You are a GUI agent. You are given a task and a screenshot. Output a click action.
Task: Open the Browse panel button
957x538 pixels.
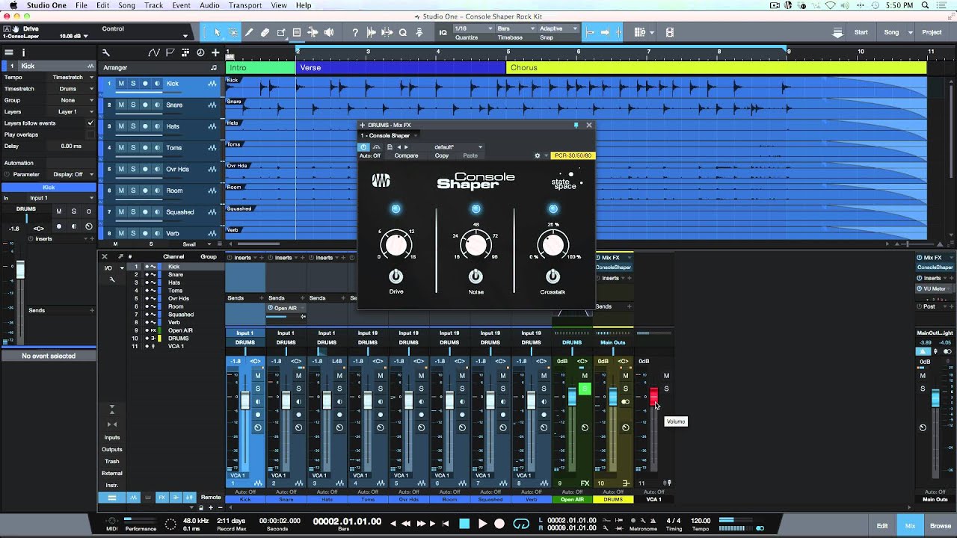coord(941,526)
